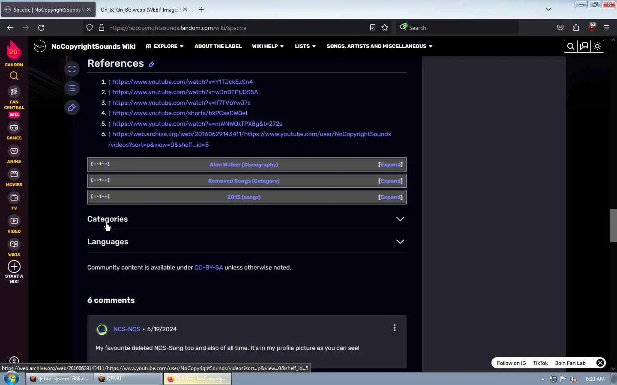Open the Anime sidebar icon
Image resolution: width=617 pixels, height=385 pixels.
pyautogui.click(x=14, y=151)
